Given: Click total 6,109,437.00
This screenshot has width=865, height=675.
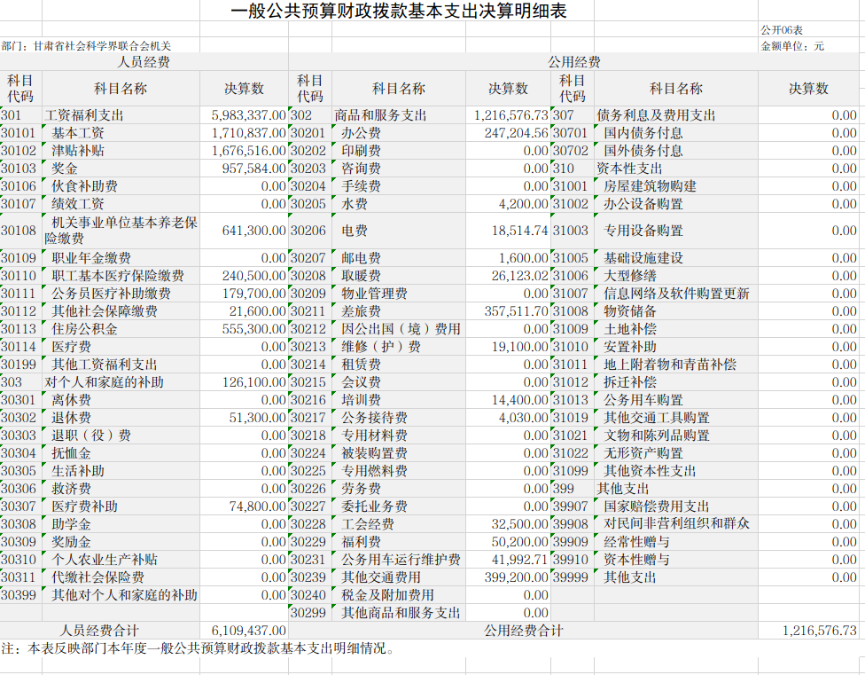Looking at the screenshot, I should click(x=248, y=631).
